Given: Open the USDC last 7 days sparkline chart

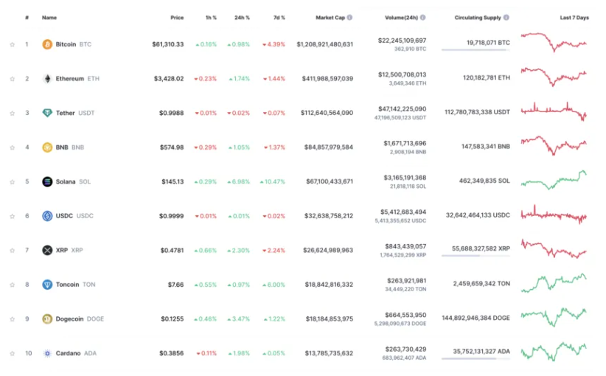Looking at the screenshot, I should pos(554,215).
